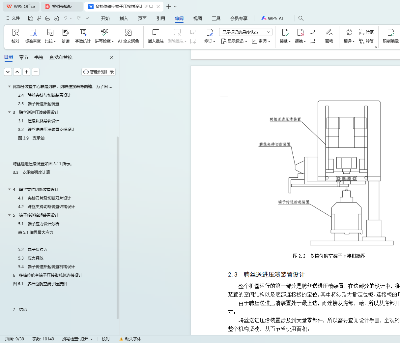Click the print preview icon
The height and width of the screenshot is (343, 400).
point(56,18)
